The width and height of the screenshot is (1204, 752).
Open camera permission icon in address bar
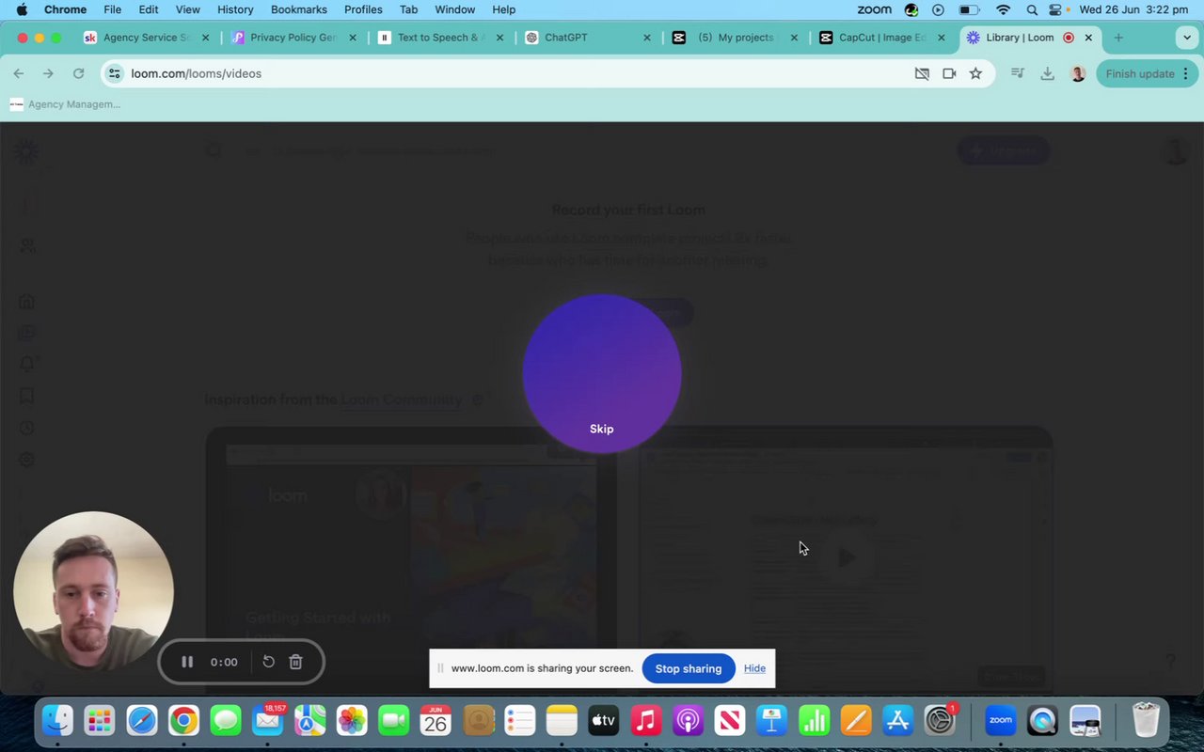(949, 73)
